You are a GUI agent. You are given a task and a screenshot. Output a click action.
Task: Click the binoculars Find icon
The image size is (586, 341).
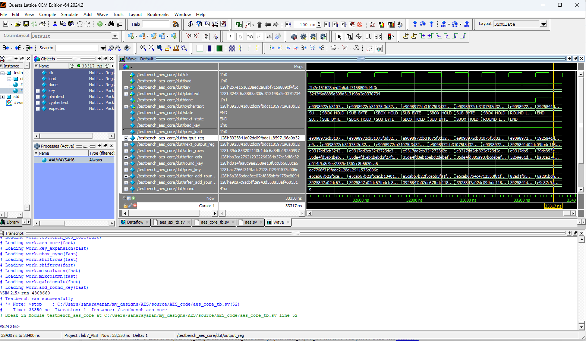click(x=111, y=24)
